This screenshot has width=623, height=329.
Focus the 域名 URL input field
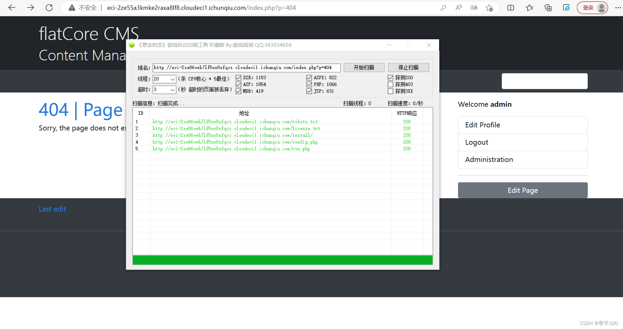click(246, 68)
